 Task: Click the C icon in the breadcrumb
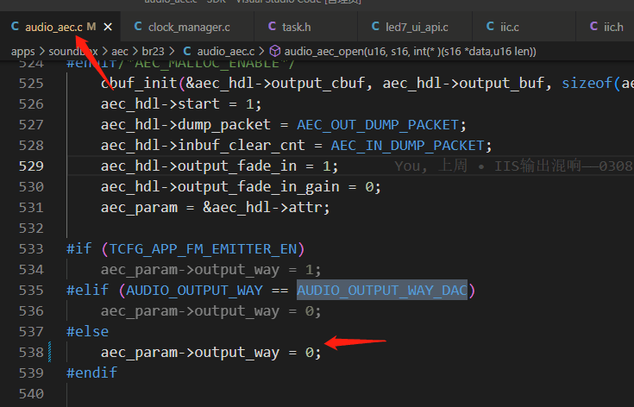(x=187, y=51)
